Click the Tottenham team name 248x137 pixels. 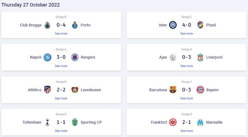(32, 122)
